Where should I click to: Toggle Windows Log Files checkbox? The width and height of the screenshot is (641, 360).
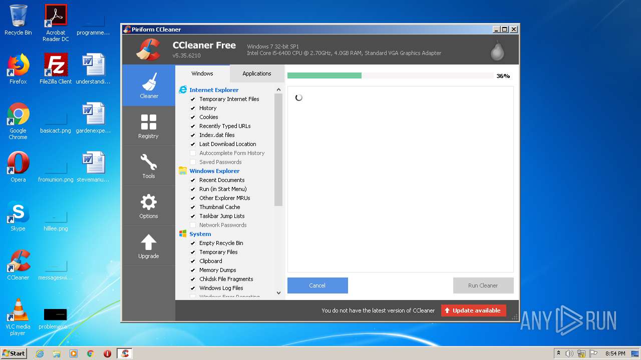point(193,288)
